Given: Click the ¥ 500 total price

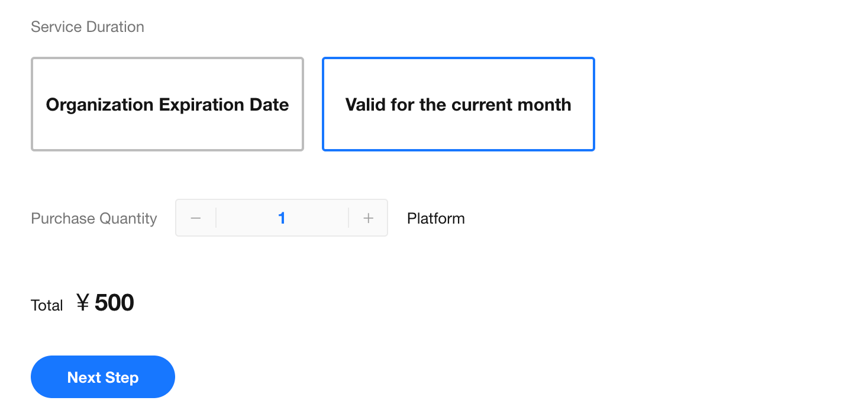Looking at the screenshot, I should pyautogui.click(x=105, y=303).
